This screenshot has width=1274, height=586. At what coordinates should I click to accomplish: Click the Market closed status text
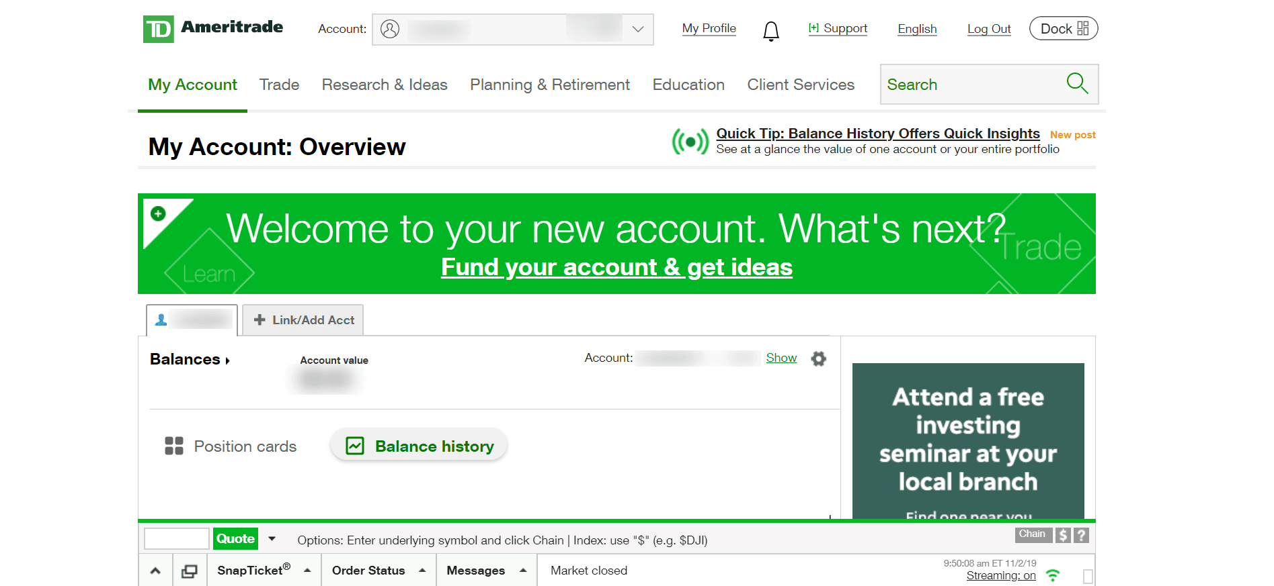point(589,570)
